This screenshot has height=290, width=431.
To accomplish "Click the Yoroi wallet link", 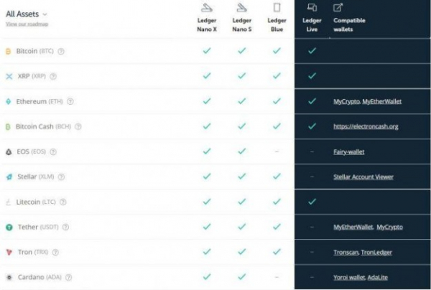I will [350, 277].
